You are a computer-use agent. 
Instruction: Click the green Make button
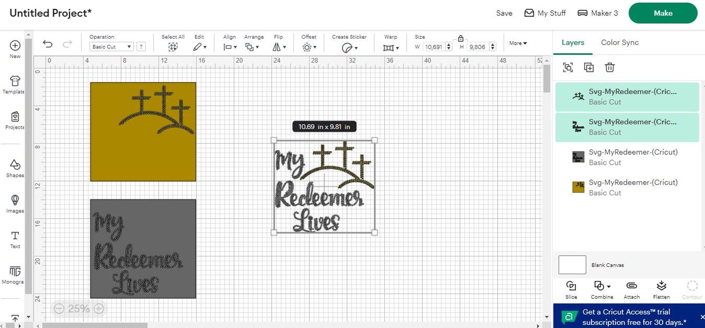tap(663, 13)
